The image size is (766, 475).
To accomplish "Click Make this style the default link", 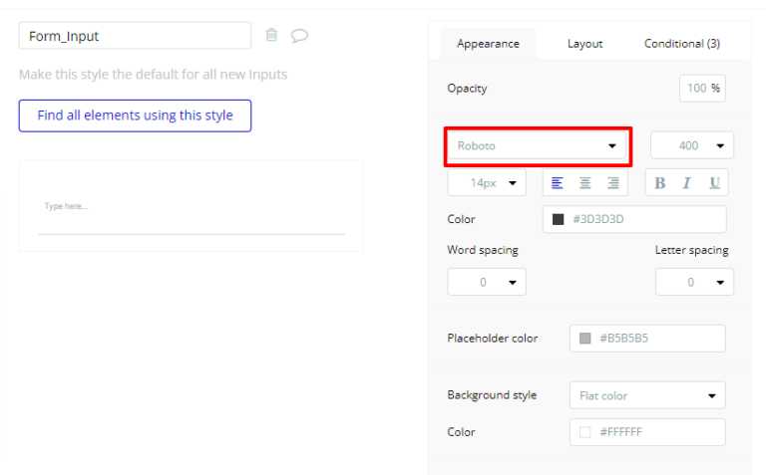I will pos(154,75).
